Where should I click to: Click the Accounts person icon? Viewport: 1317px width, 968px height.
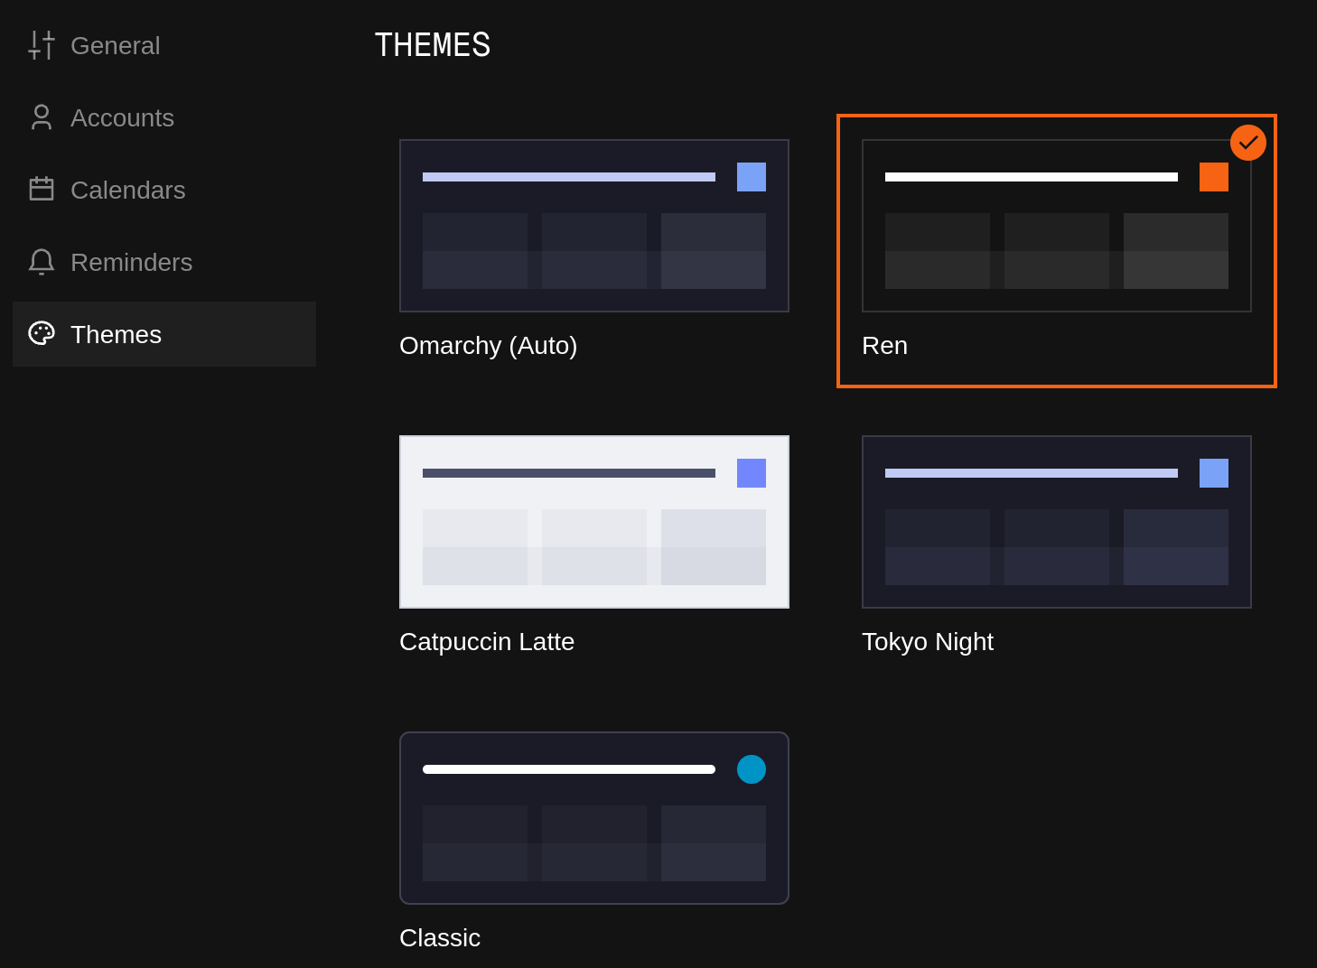coord(42,117)
